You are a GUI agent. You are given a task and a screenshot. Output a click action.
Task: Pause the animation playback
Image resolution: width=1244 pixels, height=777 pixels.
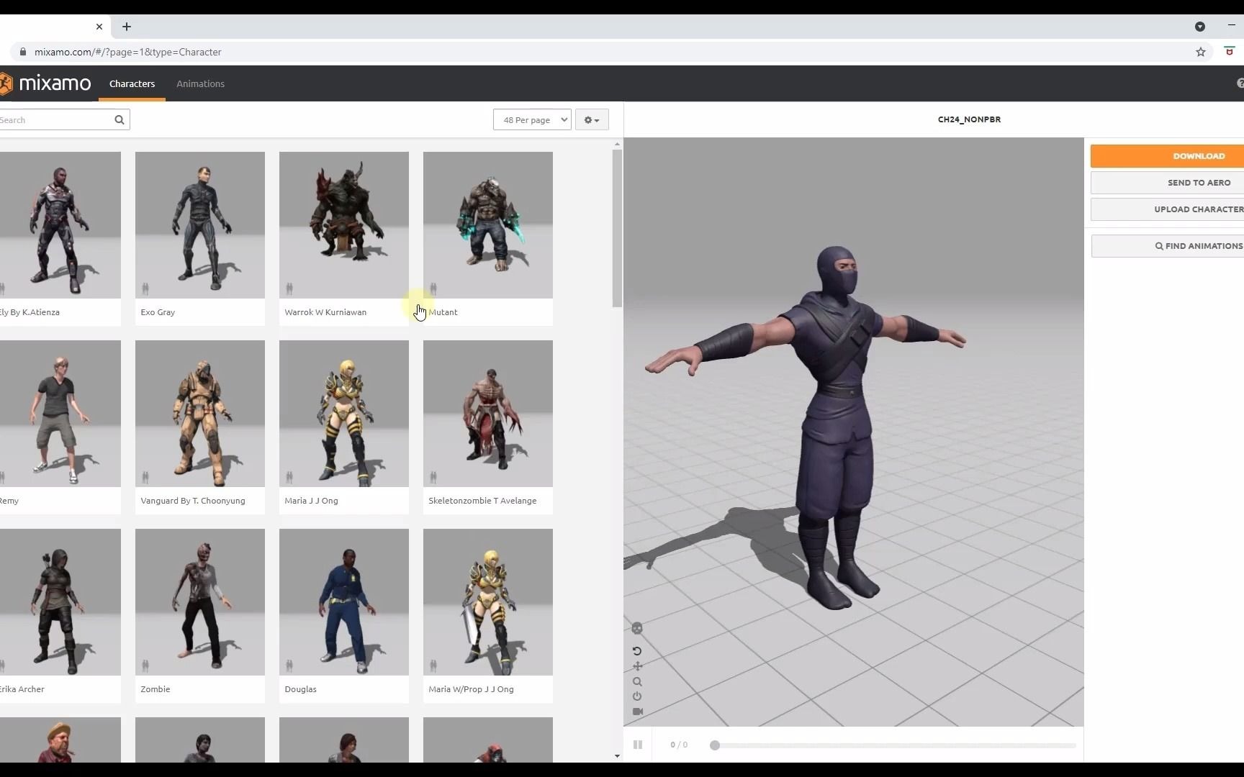[637, 745]
